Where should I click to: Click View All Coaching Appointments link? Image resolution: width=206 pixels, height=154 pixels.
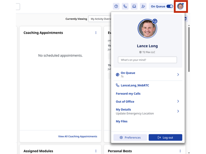pos(78,136)
